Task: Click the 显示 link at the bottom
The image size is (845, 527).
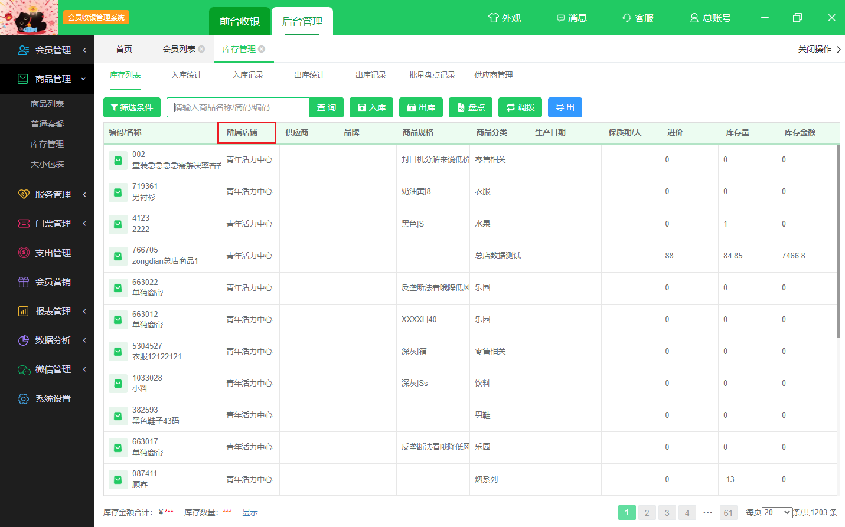Action: pos(250,512)
